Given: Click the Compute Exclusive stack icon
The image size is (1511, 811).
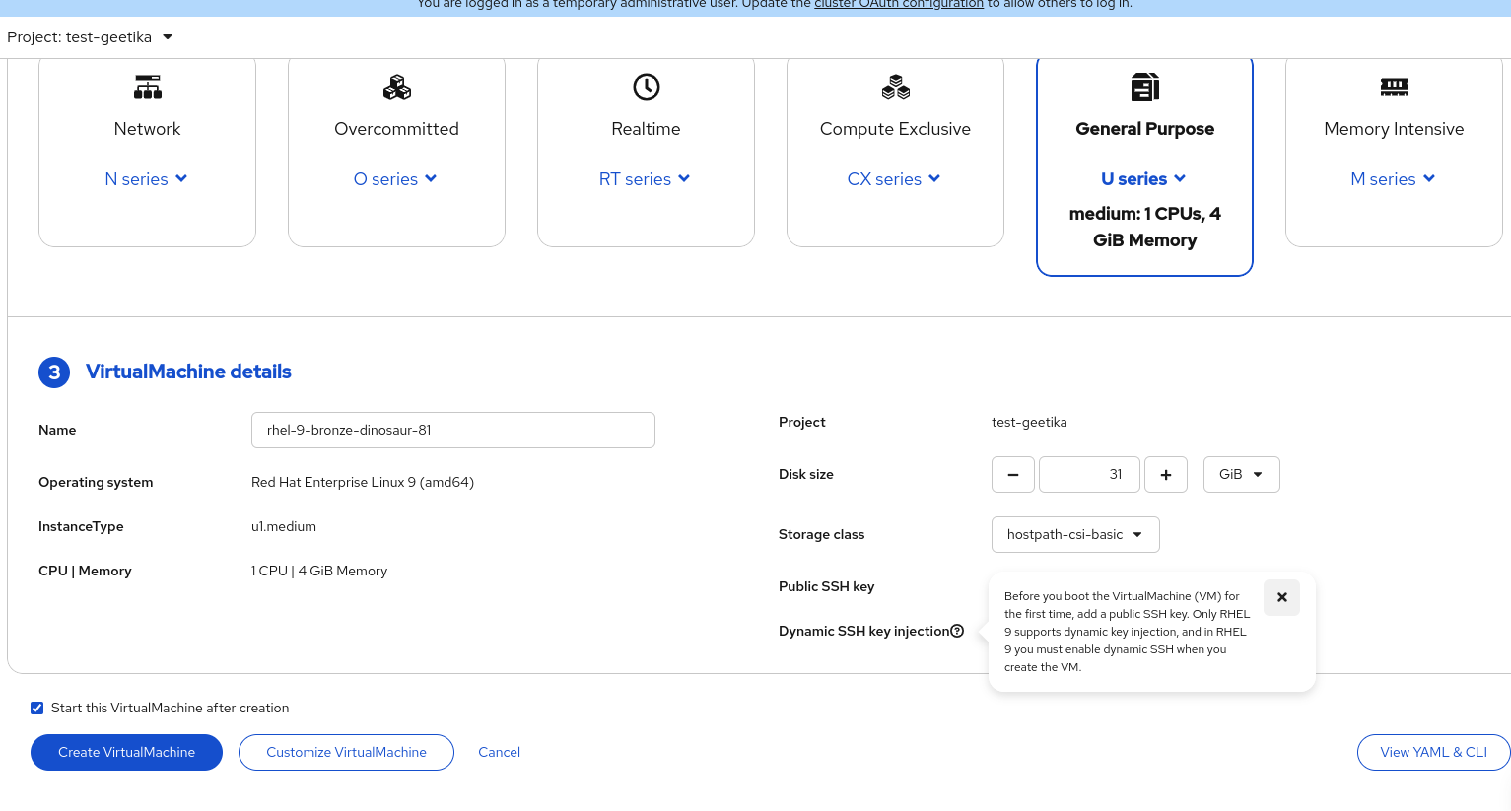Looking at the screenshot, I should point(896,87).
